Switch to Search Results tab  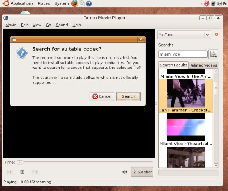click(174, 65)
